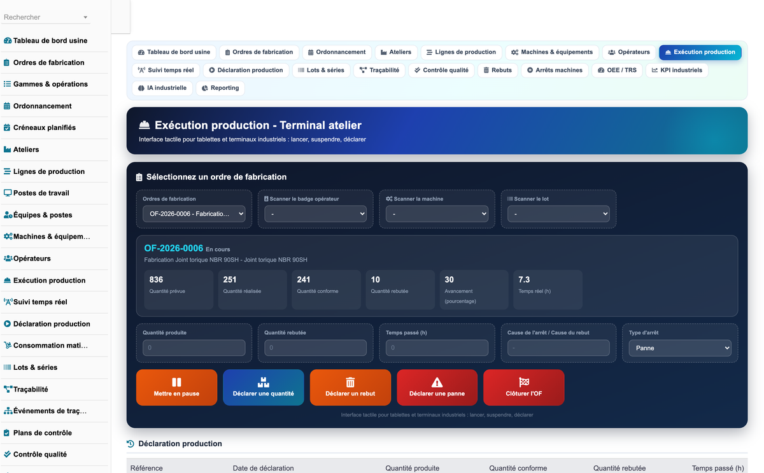764x473 pixels.
Task: Open the Arrêts machines tab
Action: pyautogui.click(x=555, y=70)
